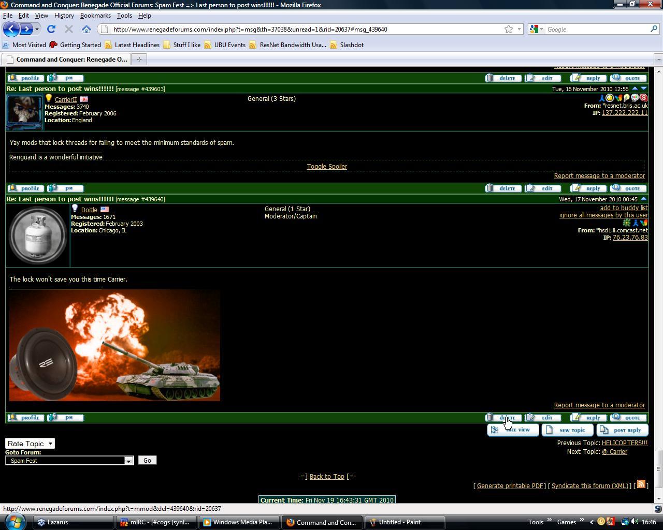Click quote button on Doitle's post
The height and width of the screenshot is (530, 663).
coord(628,418)
